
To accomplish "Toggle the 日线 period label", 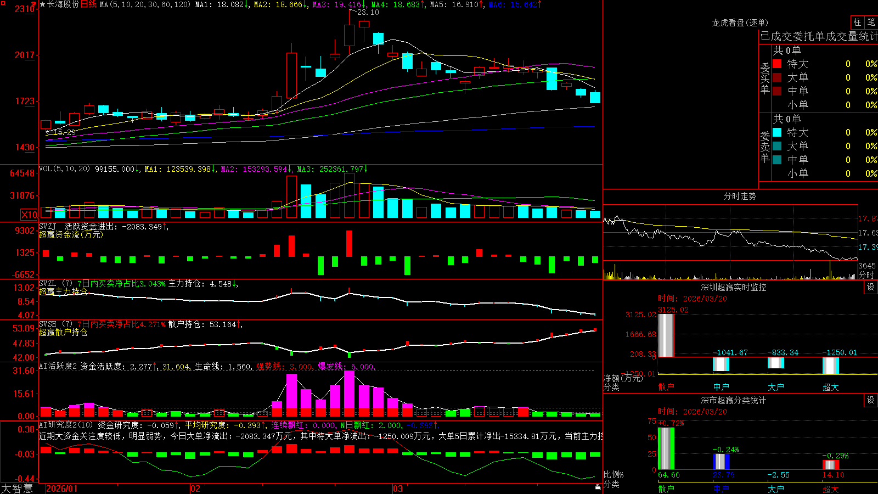I will (88, 4).
